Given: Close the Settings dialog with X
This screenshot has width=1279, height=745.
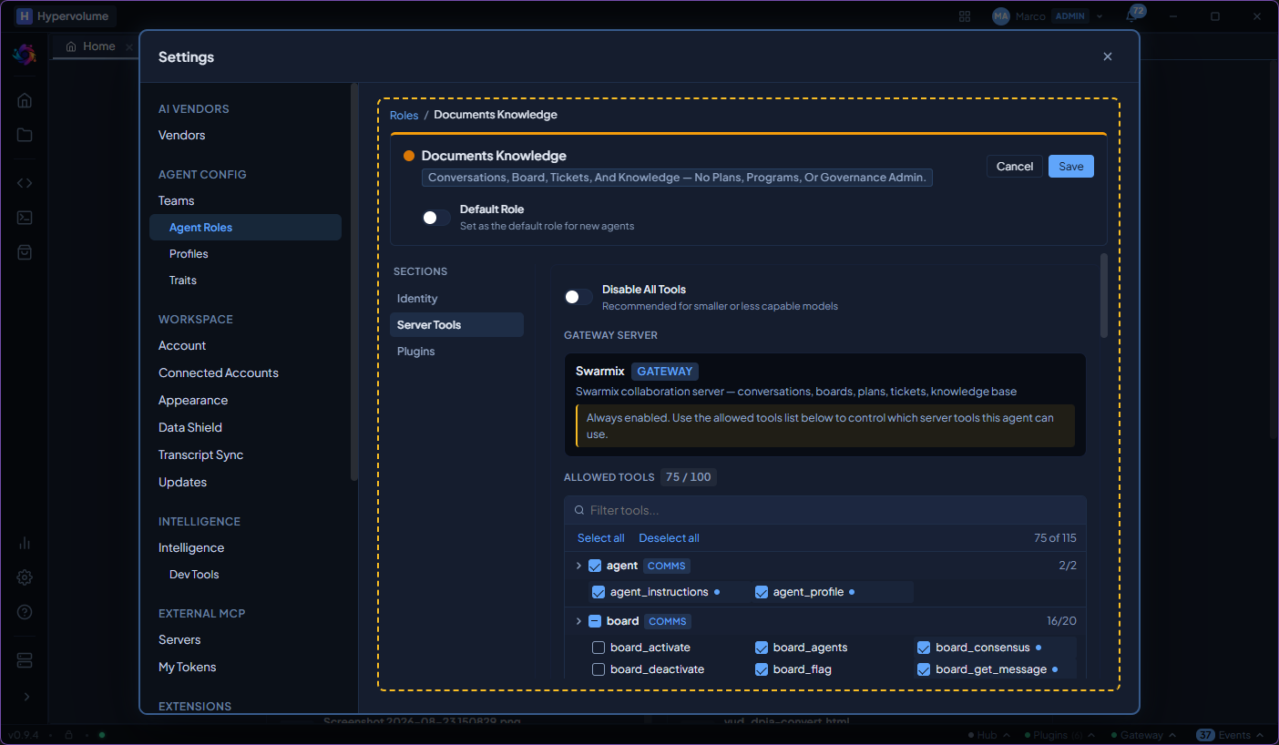Looking at the screenshot, I should pyautogui.click(x=1108, y=56).
